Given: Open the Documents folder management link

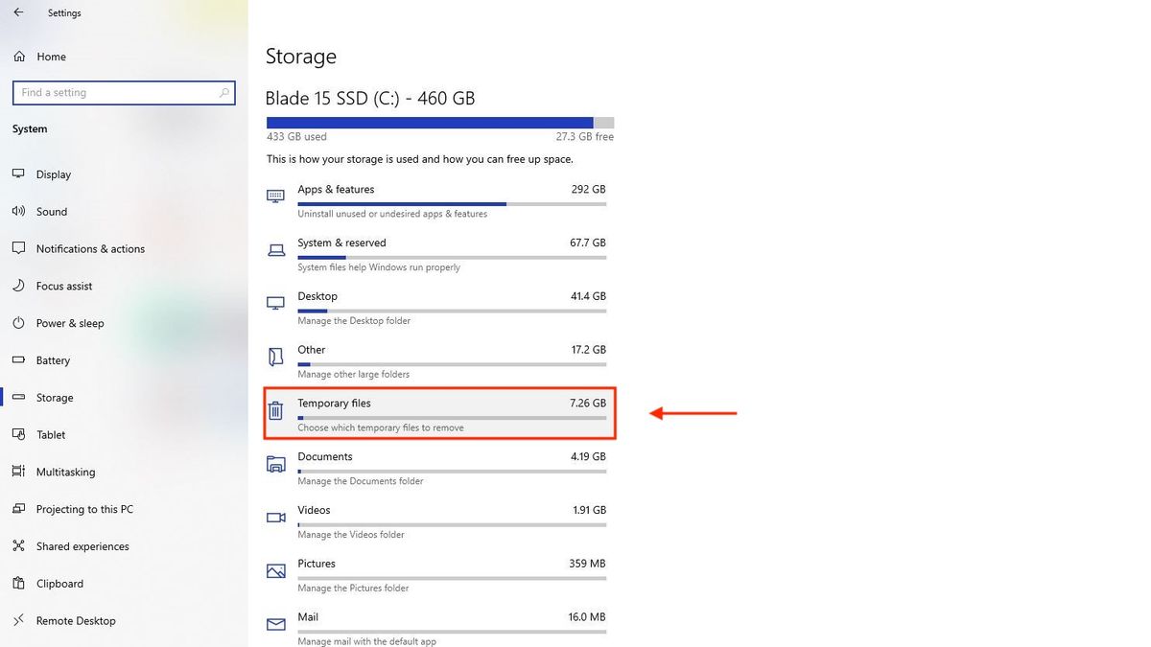Looking at the screenshot, I should (x=363, y=480).
